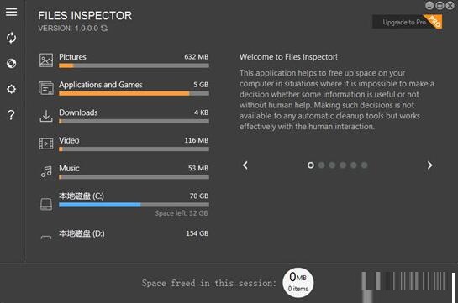Select the first carousel page dot

point(310,165)
